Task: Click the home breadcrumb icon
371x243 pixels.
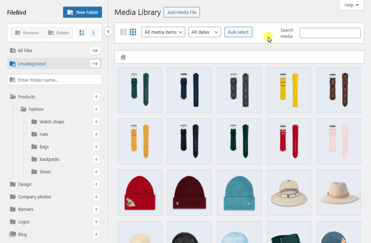Action: coord(123,57)
